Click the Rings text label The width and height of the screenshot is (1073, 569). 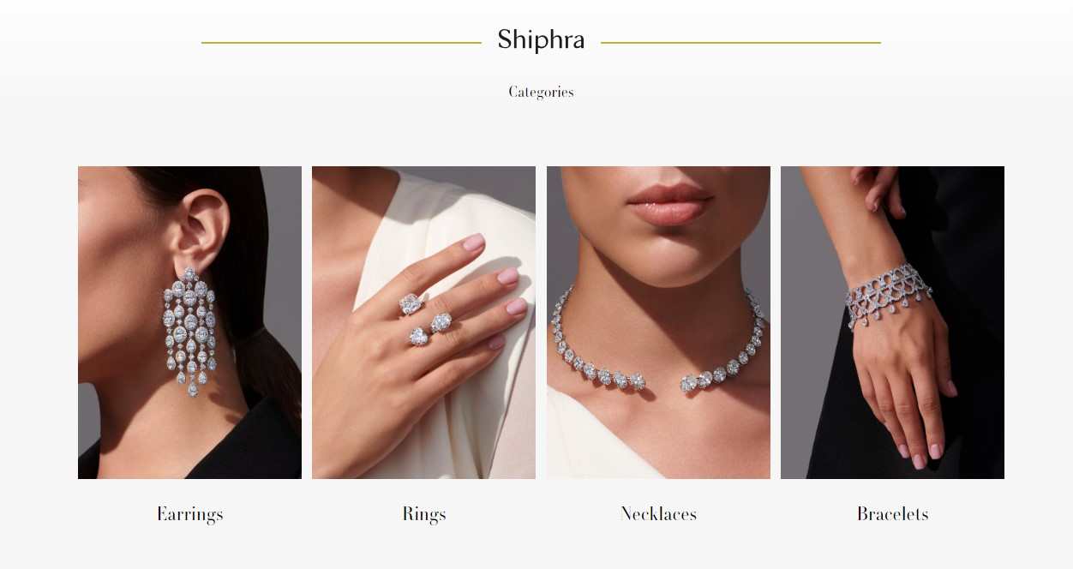(424, 514)
